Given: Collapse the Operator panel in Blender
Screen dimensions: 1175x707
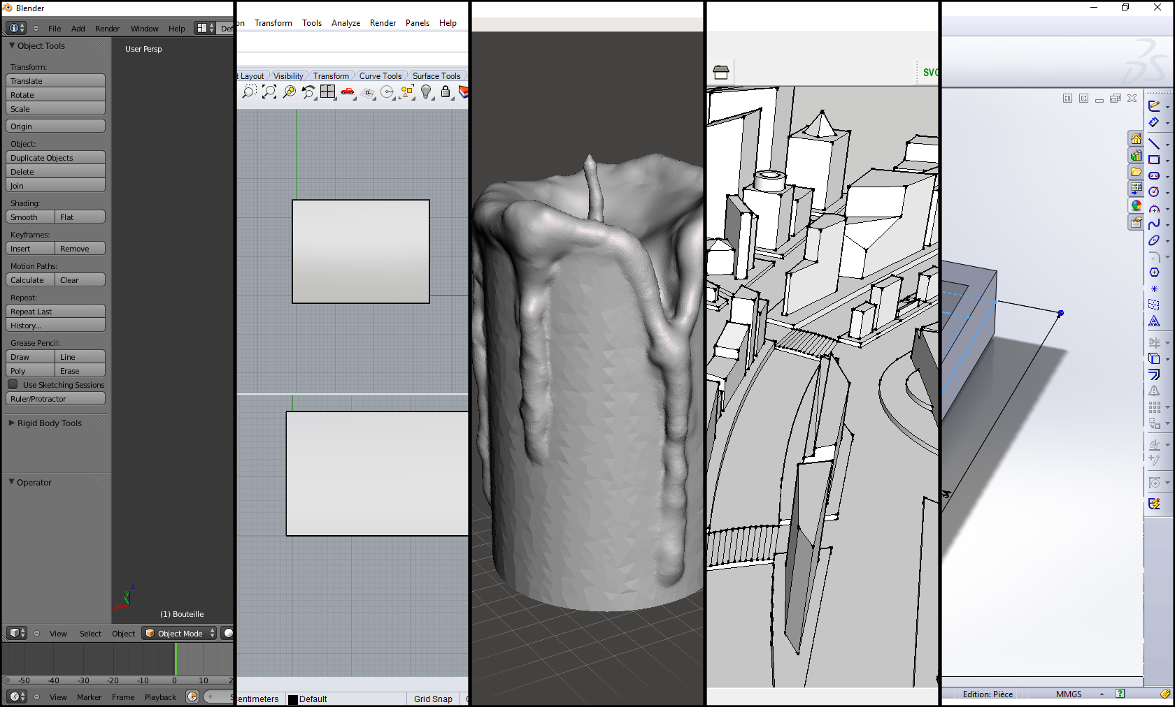Looking at the screenshot, I should point(11,482).
